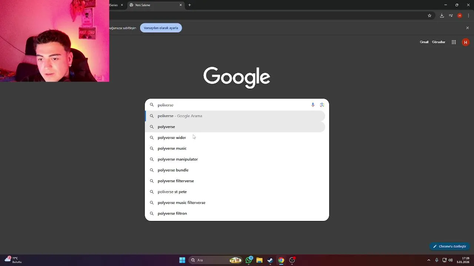Open Windows Start menu
Viewport: 474px width, 266px height.
(182, 260)
